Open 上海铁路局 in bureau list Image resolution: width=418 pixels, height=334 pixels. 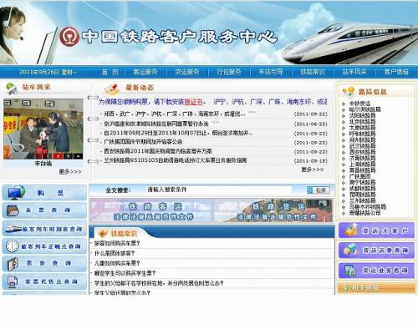coord(363,164)
